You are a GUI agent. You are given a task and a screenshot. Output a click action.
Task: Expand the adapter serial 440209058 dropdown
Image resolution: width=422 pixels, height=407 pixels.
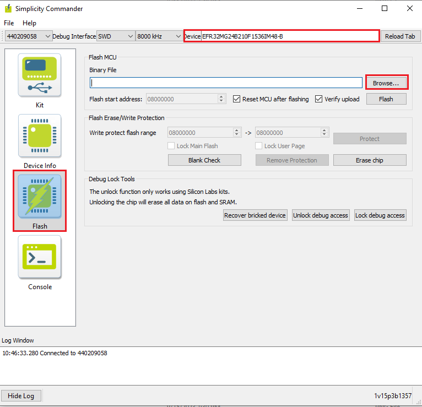tap(28, 36)
